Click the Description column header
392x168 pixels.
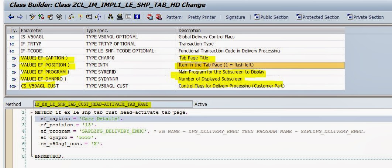point(261,31)
